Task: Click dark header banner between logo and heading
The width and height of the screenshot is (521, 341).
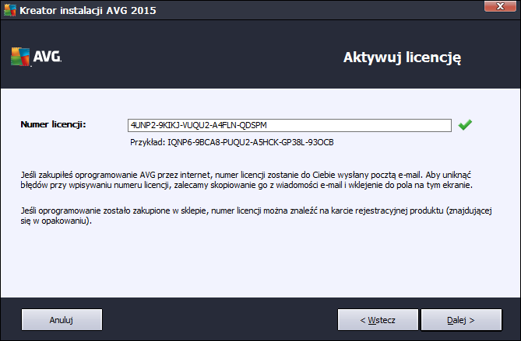Action: coord(199,57)
